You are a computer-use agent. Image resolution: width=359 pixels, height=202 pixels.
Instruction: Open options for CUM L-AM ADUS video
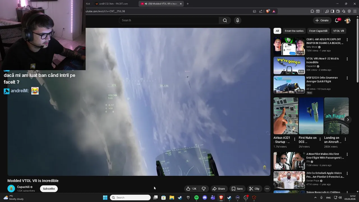point(347,40)
